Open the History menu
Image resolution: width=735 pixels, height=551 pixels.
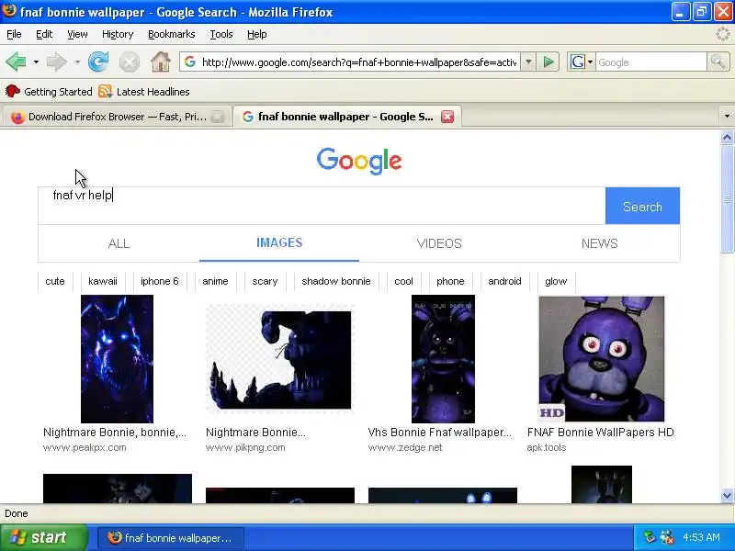coord(118,34)
